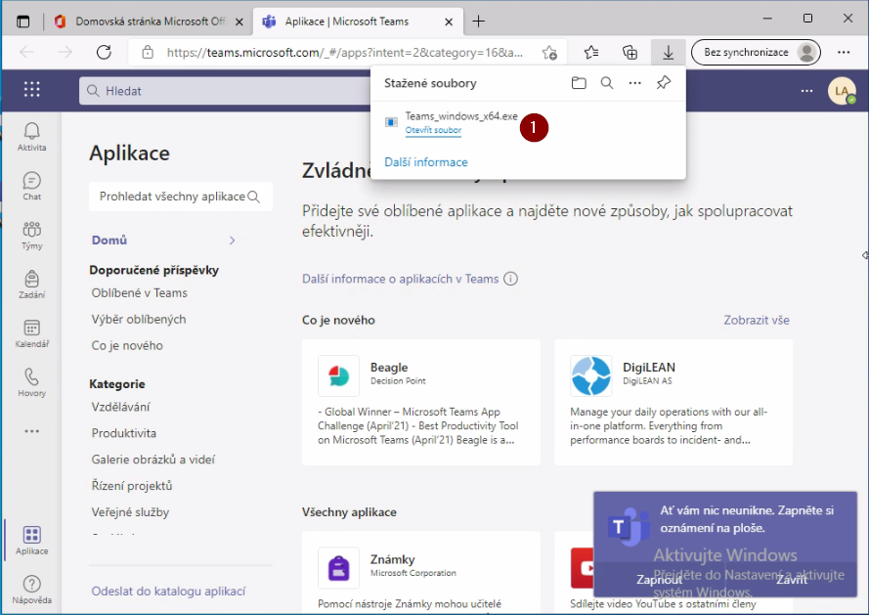Image resolution: width=869 pixels, height=615 pixels.
Task: Click the browser address bar URL
Action: [x=344, y=53]
